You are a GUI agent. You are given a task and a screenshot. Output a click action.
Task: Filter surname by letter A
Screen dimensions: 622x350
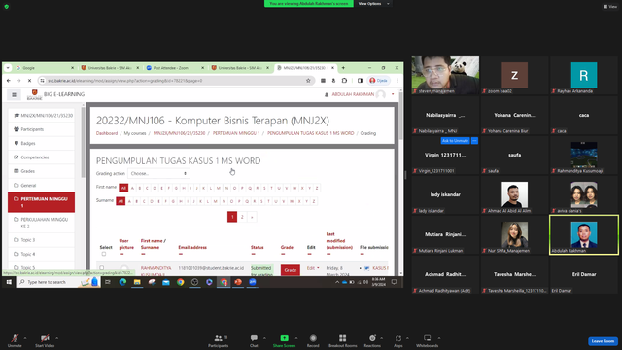point(129,201)
